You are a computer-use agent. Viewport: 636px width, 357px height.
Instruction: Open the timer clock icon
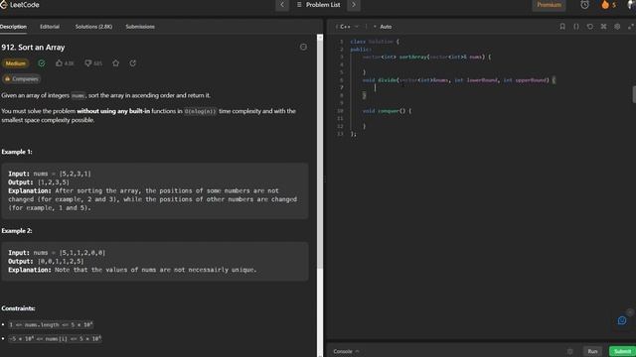click(x=584, y=5)
